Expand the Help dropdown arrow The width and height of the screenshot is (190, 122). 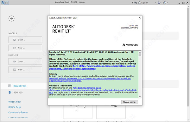(x=168, y=3)
